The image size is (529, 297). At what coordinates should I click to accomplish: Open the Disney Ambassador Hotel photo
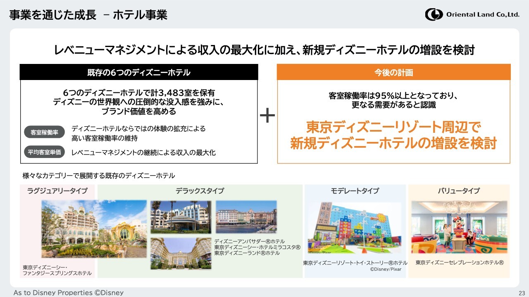[180, 217]
